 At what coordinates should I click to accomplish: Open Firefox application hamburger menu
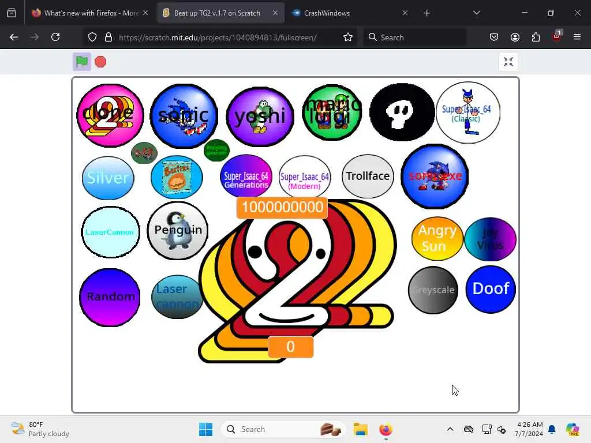[577, 37]
